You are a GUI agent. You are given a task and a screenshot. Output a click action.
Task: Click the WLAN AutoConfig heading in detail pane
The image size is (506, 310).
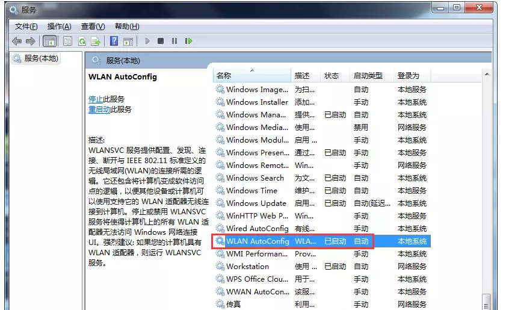coord(123,77)
